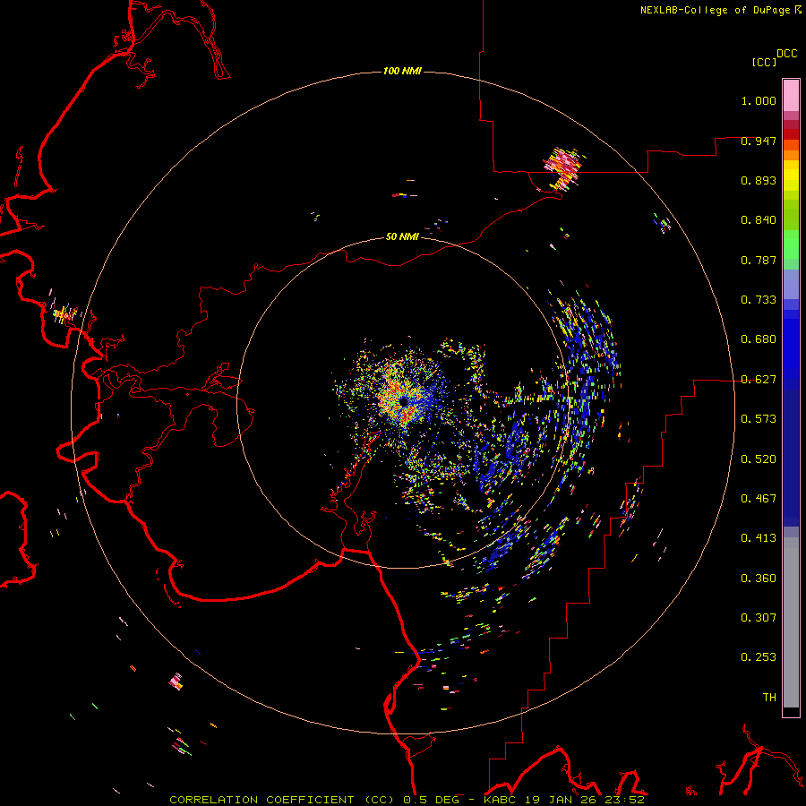Click the KABC radar site identifier in caption
The height and width of the screenshot is (806, 806).
pos(500,800)
